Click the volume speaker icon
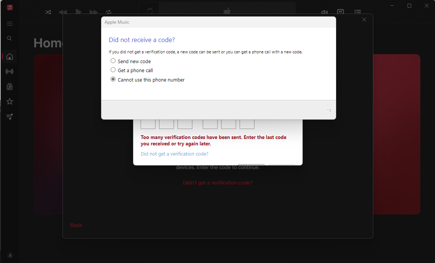The height and width of the screenshot is (263, 435). [x=324, y=12]
